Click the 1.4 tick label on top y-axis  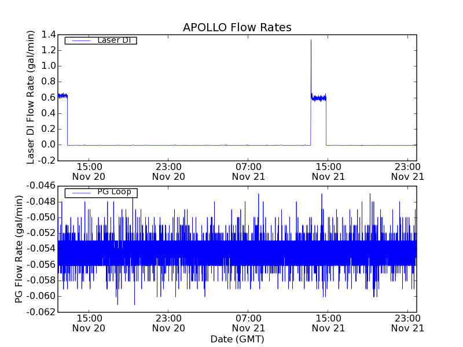coord(49,35)
